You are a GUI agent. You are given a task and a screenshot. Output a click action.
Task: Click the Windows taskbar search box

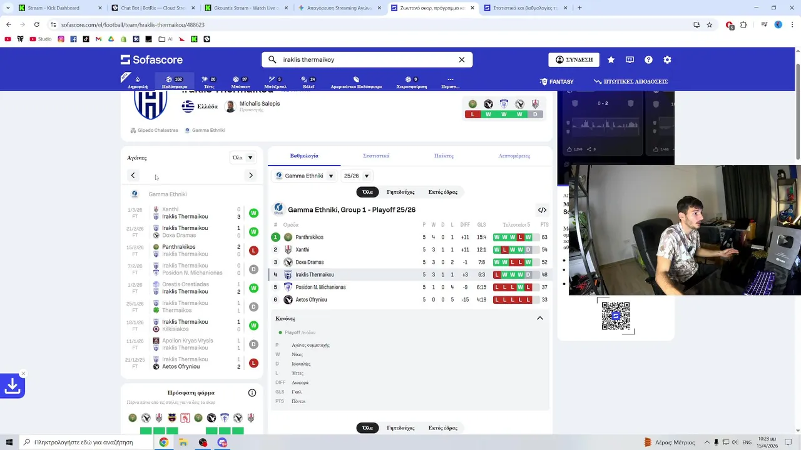tap(85, 442)
